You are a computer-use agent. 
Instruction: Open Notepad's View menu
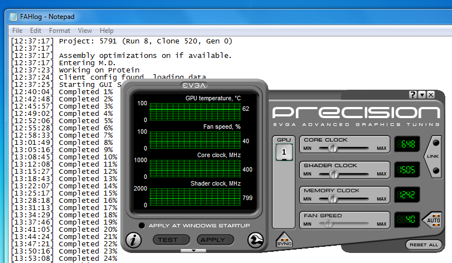coord(85,31)
